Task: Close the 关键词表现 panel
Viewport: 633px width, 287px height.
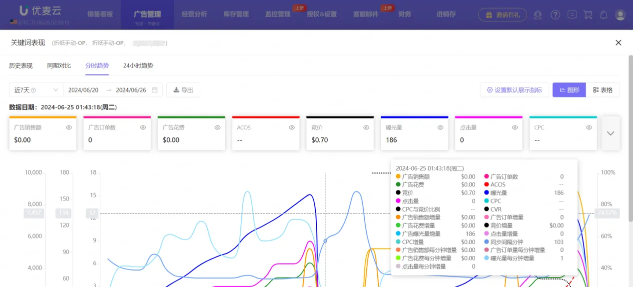Action: [619, 42]
